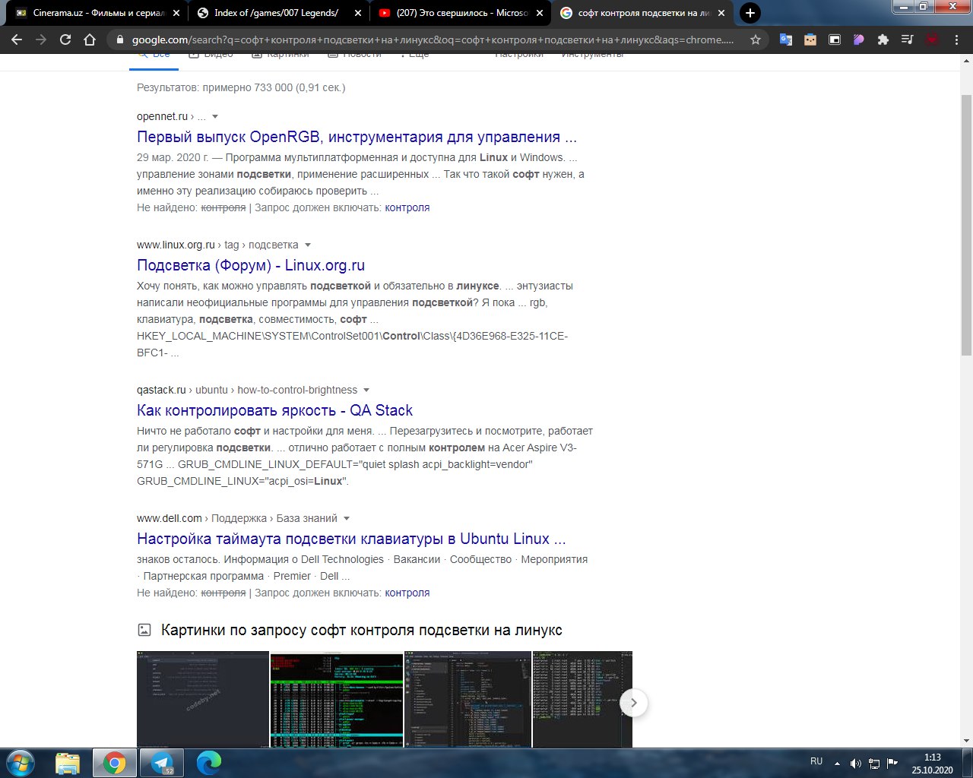Click the address bar URL field
Image resolution: width=973 pixels, height=778 pixels.
point(433,40)
